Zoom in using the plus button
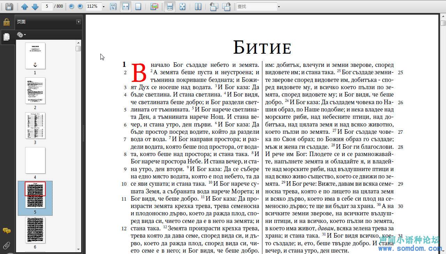The width and height of the screenshot is (446, 254). pyautogui.click(x=80, y=6)
